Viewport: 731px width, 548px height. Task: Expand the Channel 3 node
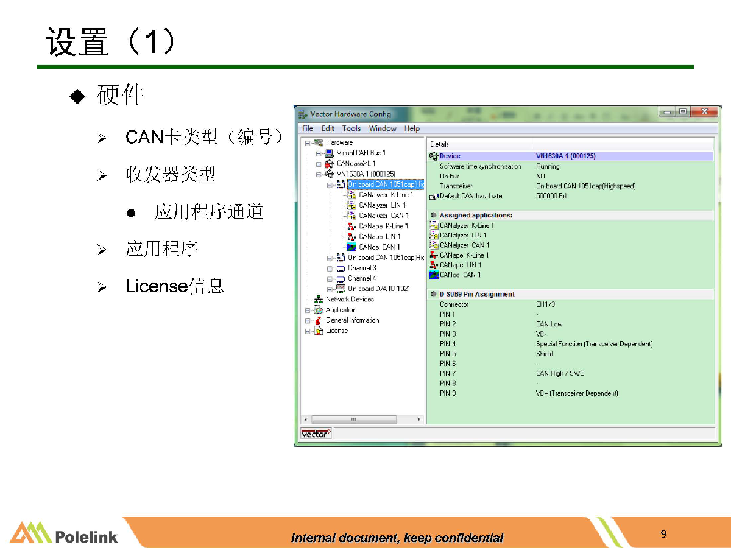click(330, 268)
